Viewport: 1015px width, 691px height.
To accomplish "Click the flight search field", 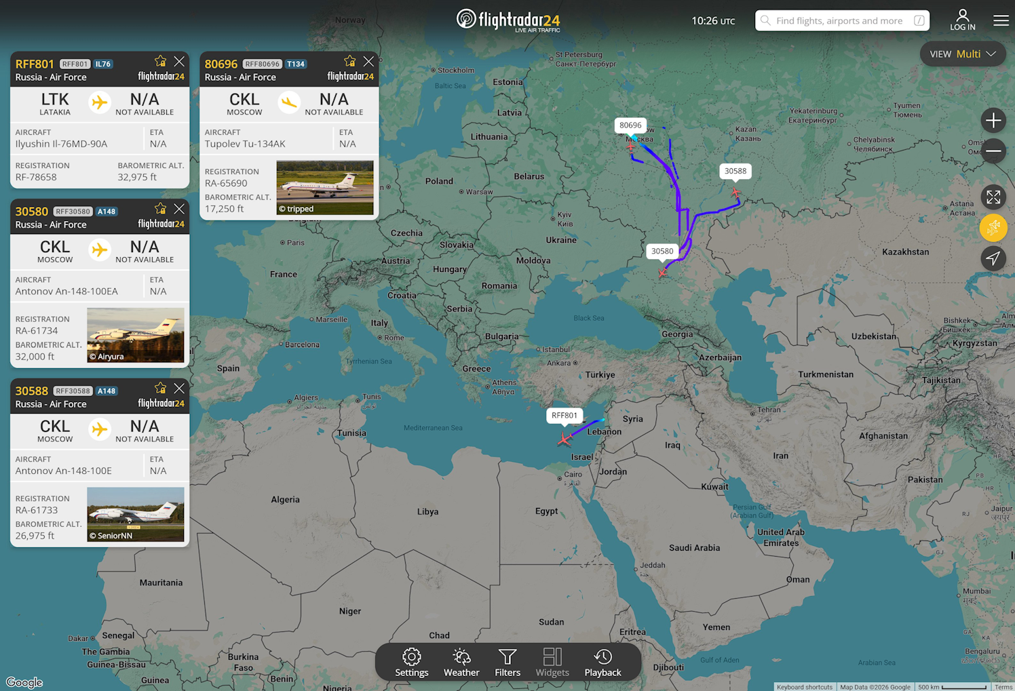I will coord(842,20).
